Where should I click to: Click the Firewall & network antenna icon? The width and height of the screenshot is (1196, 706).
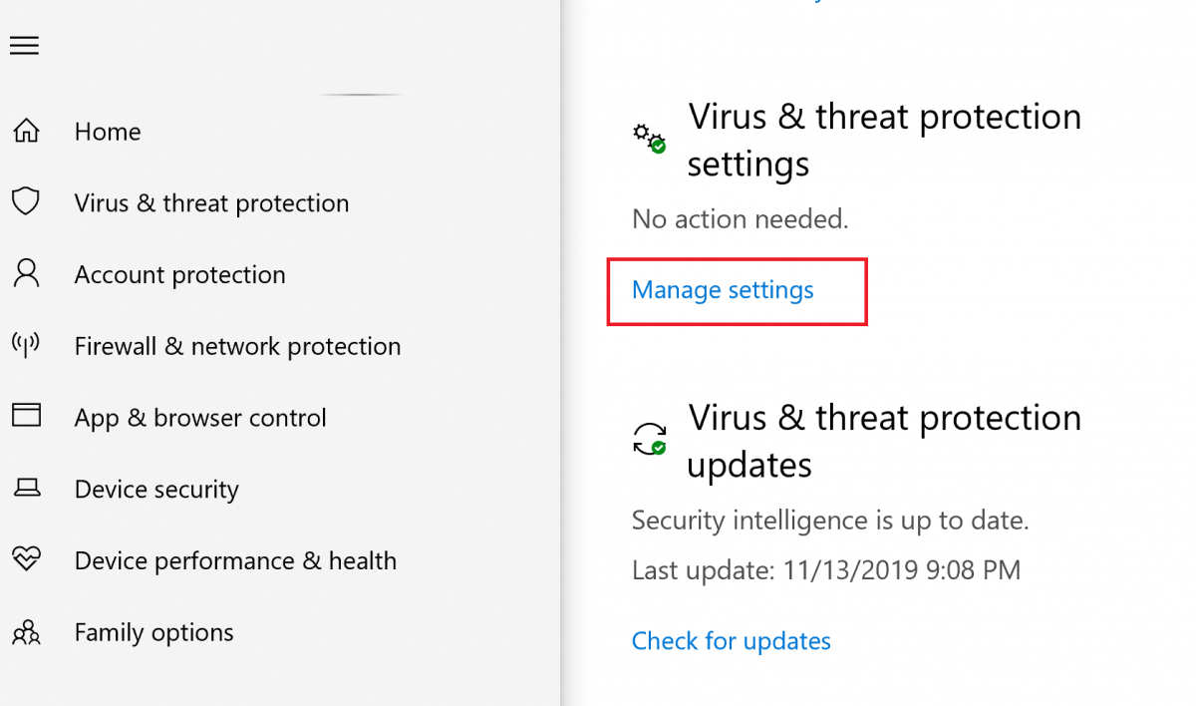coord(26,345)
